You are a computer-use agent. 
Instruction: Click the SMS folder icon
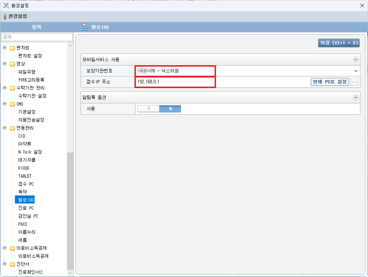coord(12,104)
